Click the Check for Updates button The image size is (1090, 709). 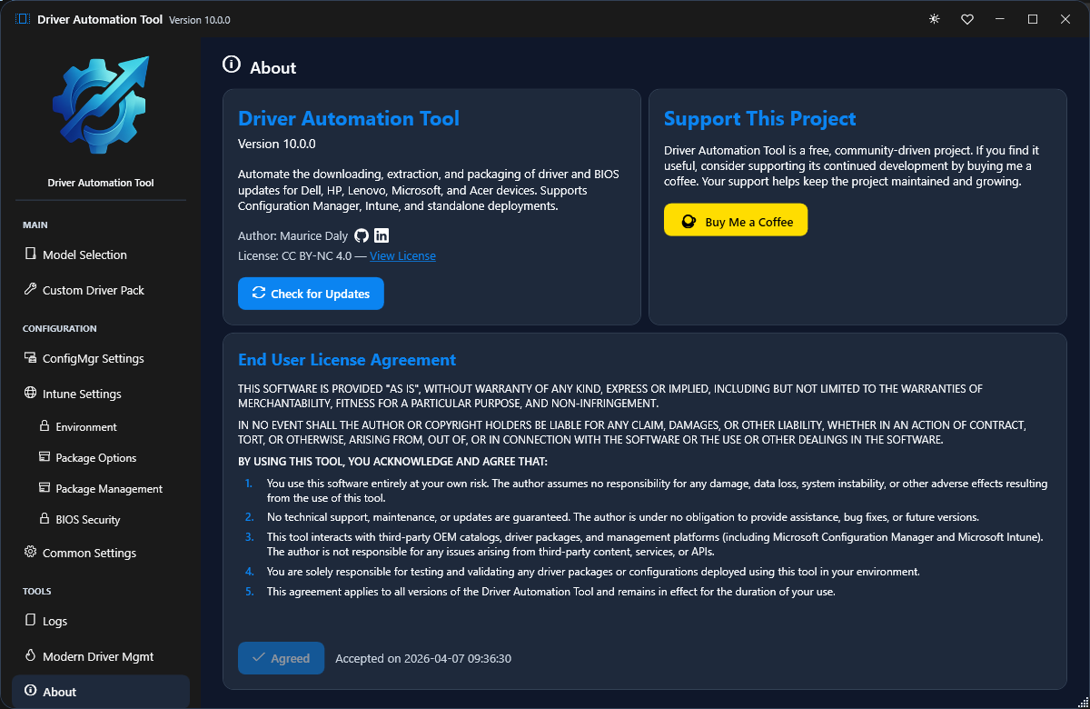(311, 294)
